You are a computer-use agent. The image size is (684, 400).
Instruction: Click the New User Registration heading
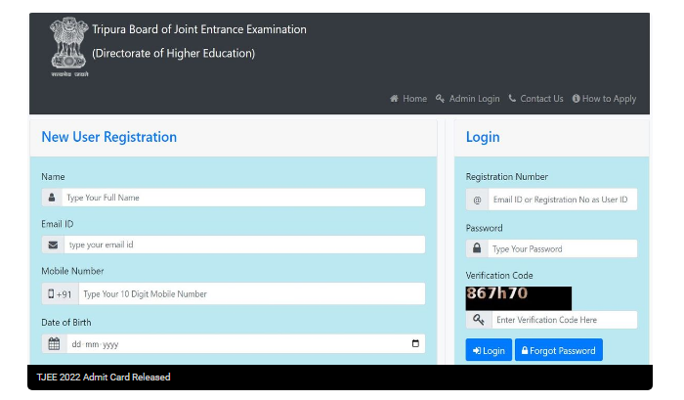tap(109, 137)
